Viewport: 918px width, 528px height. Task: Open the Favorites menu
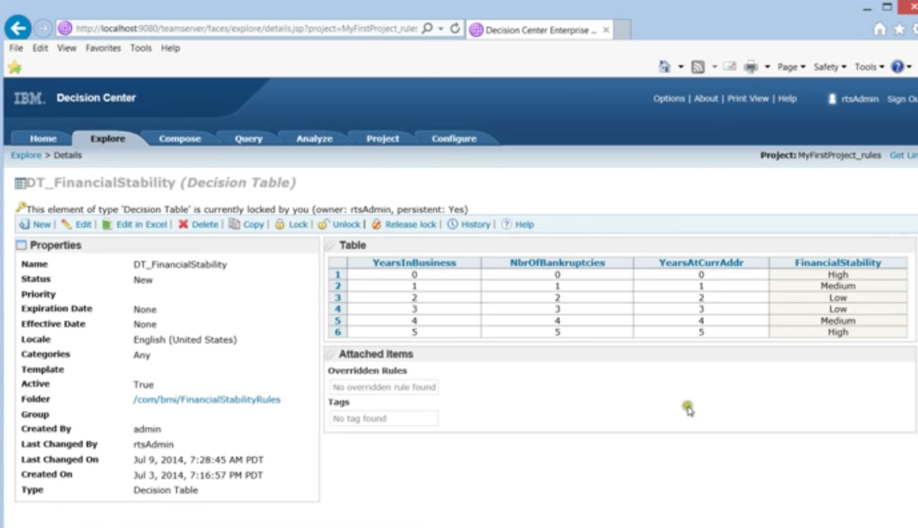click(x=103, y=48)
